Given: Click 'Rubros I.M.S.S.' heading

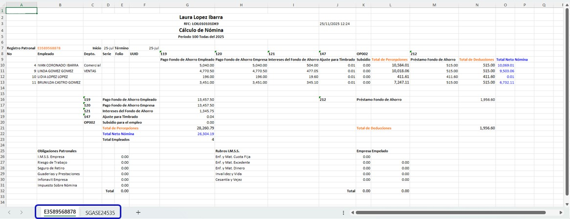Looking at the screenshot, I should tap(227, 151).
